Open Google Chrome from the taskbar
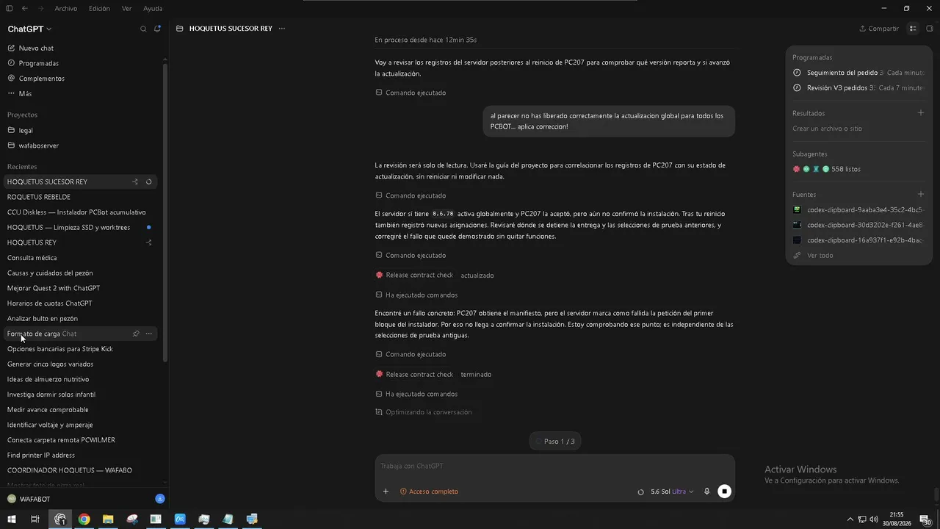This screenshot has height=529, width=940. click(84, 519)
